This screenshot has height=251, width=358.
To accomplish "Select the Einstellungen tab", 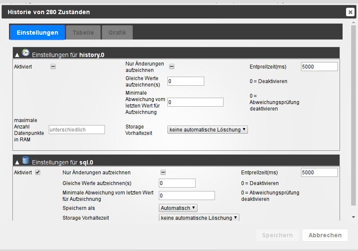I will [37, 33].
